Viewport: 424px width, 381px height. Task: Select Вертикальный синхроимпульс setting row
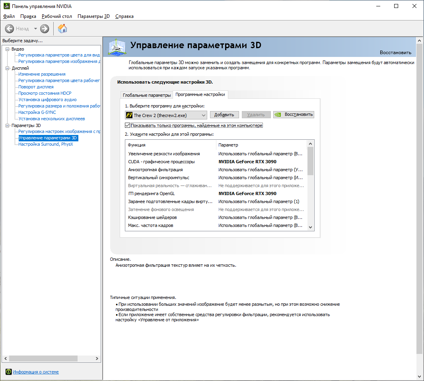tap(216, 178)
